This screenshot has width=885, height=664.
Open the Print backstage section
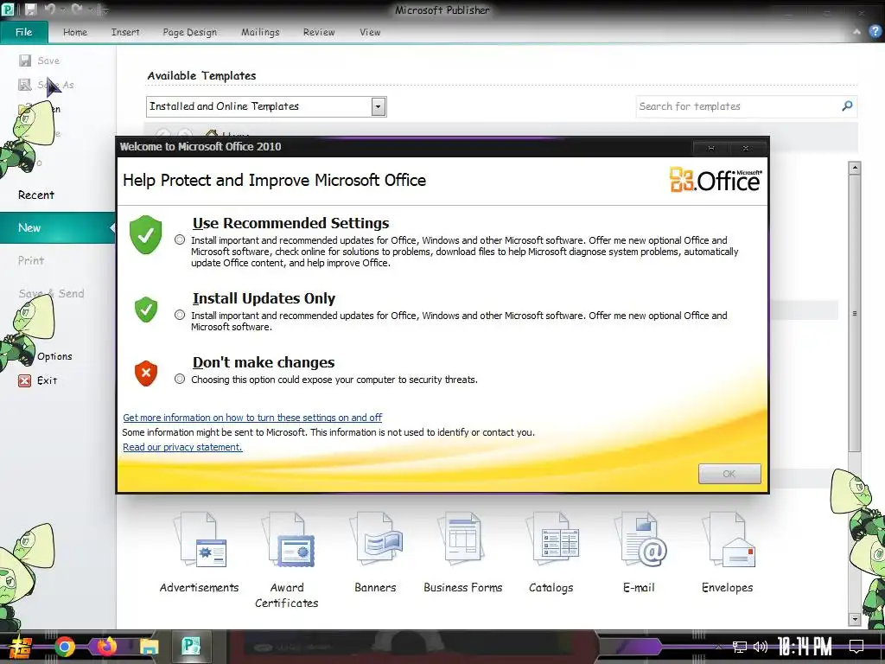[x=31, y=260]
